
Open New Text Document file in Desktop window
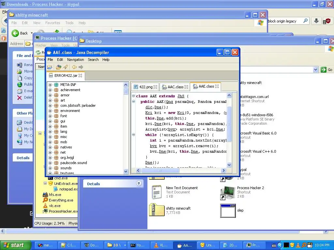click(x=157, y=192)
